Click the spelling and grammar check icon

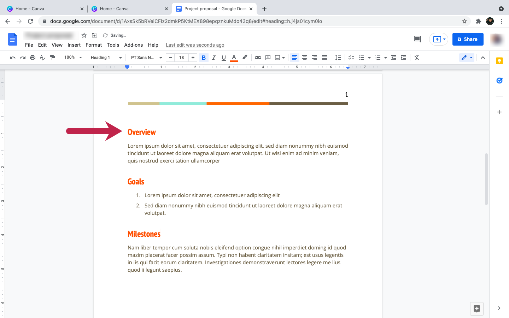point(42,57)
